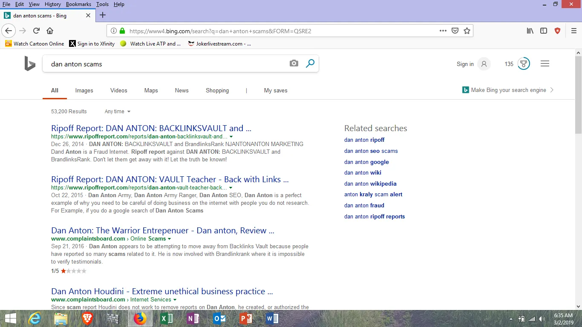Open 'Dan Anton Houdini' result link
Viewport: 582px width, 327px height.
tap(162, 292)
